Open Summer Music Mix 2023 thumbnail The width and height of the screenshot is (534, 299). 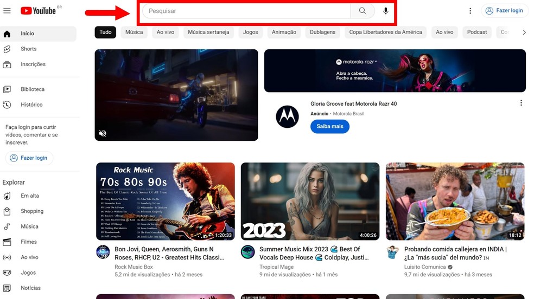pos(310,201)
